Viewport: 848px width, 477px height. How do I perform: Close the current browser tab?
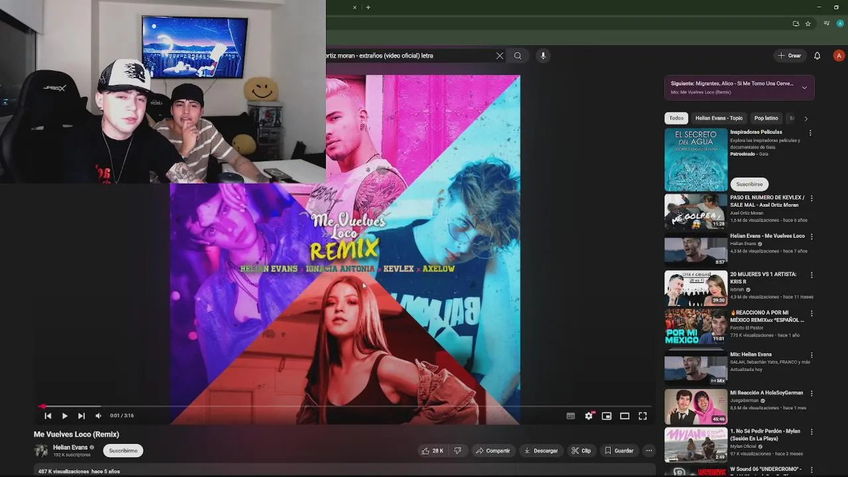[354, 7]
